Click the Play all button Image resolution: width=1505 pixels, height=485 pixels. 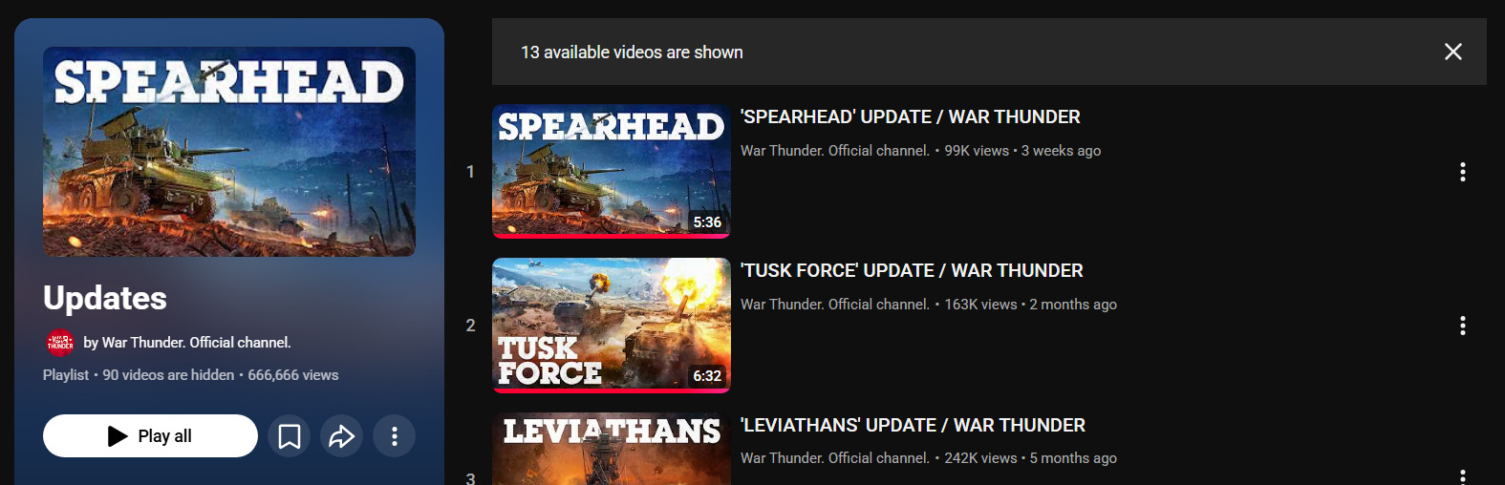click(150, 436)
